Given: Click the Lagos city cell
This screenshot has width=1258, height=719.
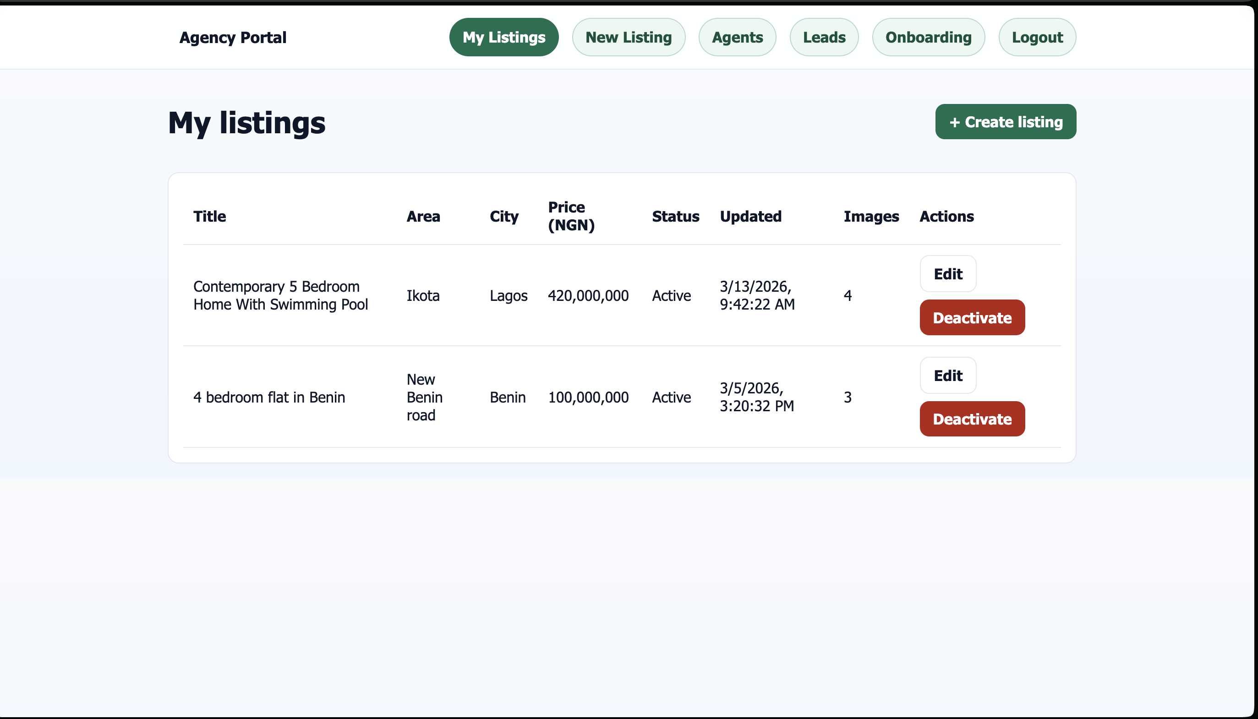Looking at the screenshot, I should click(508, 295).
